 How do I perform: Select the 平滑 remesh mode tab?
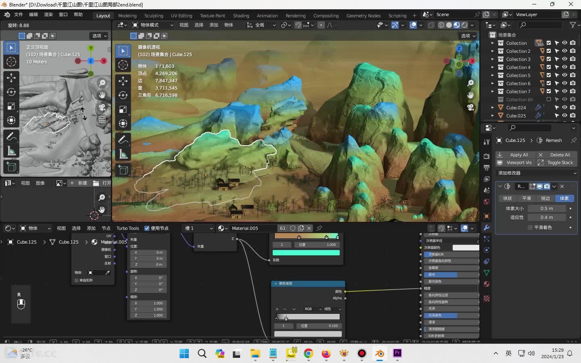pos(527,198)
